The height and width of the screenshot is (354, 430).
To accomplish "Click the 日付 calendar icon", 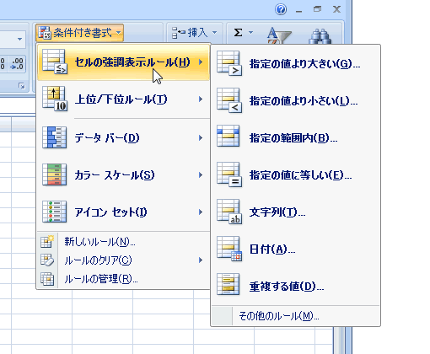I will pyautogui.click(x=229, y=249).
